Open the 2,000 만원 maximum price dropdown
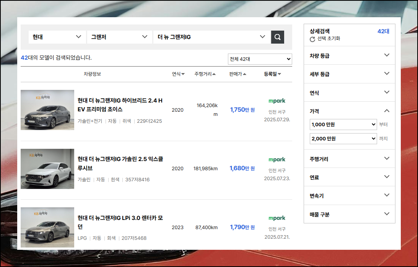 (x=343, y=139)
